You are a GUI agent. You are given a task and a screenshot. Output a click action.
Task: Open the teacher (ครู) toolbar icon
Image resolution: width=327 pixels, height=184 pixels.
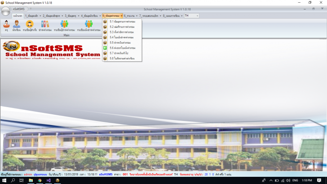tap(6, 26)
